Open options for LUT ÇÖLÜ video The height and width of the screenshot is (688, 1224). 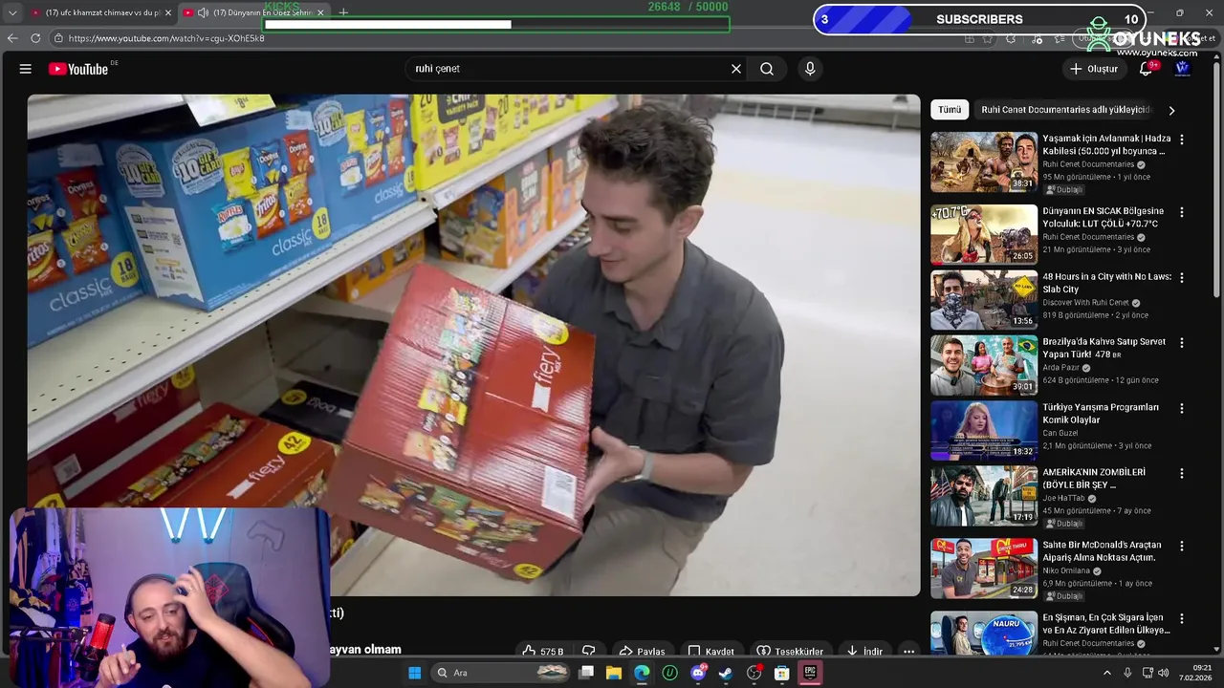click(x=1182, y=212)
